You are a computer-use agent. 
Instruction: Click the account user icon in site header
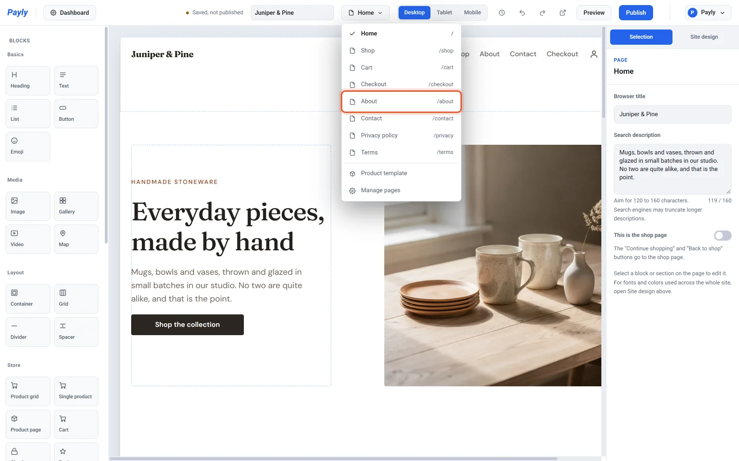coord(594,54)
